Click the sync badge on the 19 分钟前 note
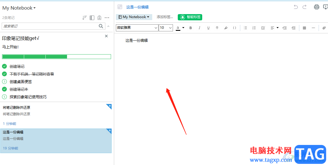This screenshot has width=328, height=165. point(110,131)
